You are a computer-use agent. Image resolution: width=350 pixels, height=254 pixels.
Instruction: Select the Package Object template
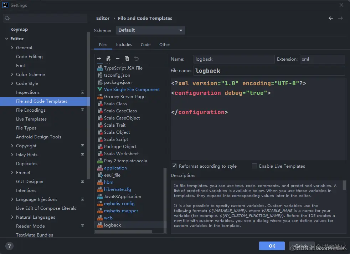120,147
